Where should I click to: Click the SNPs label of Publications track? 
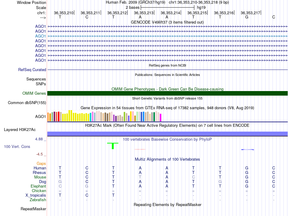tap(41, 84)
